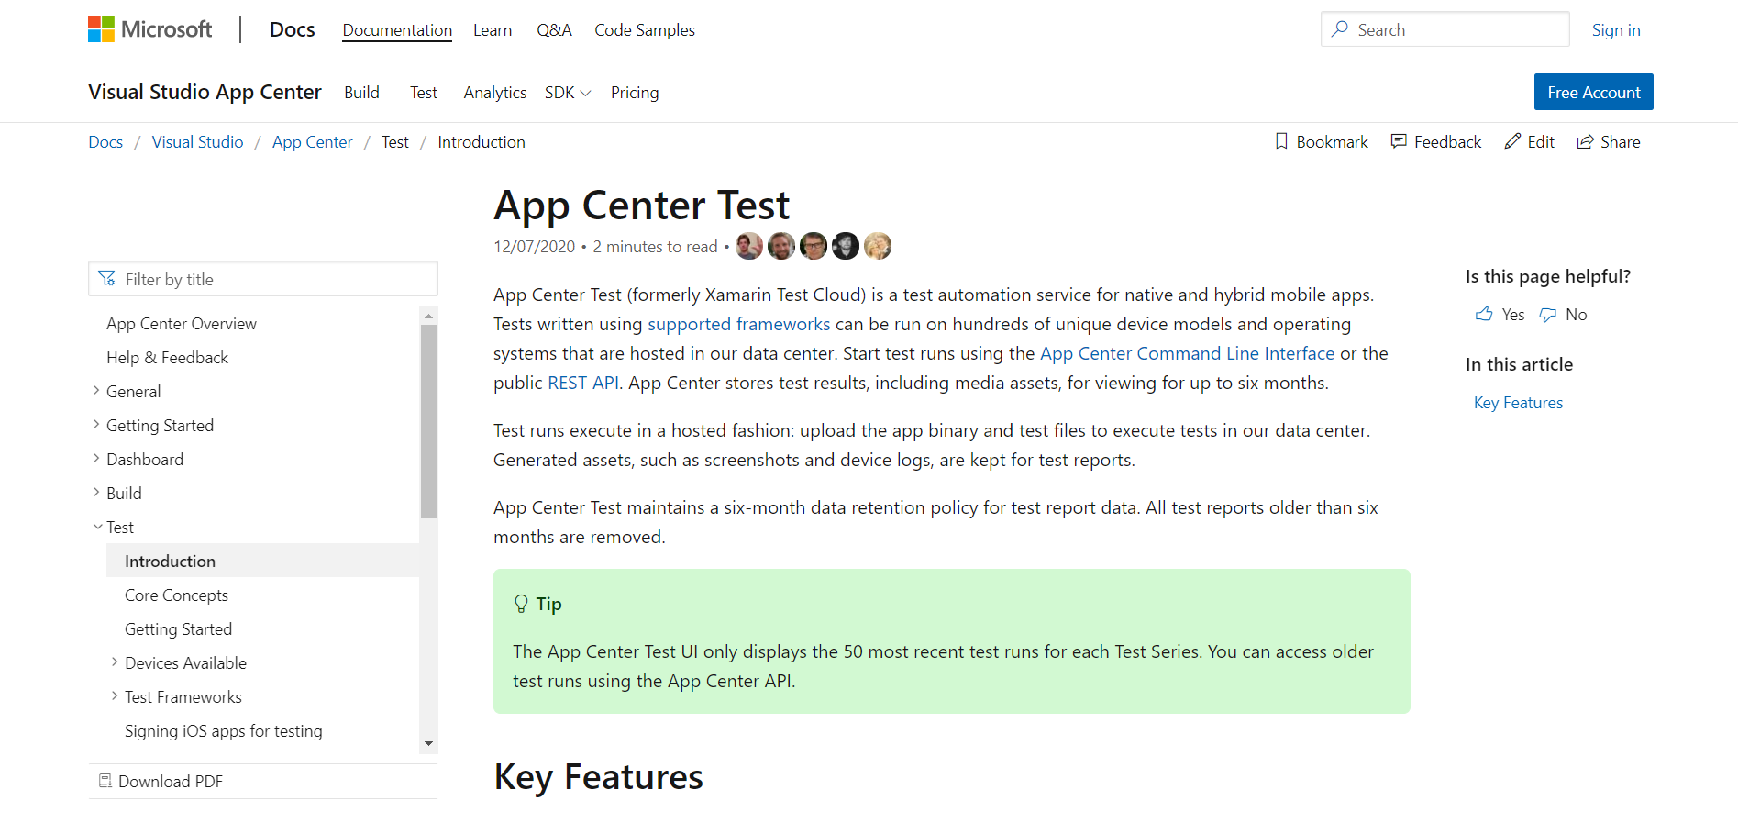This screenshot has height=823, width=1738.
Task: Click the Feedback speech bubble icon
Action: point(1399,141)
